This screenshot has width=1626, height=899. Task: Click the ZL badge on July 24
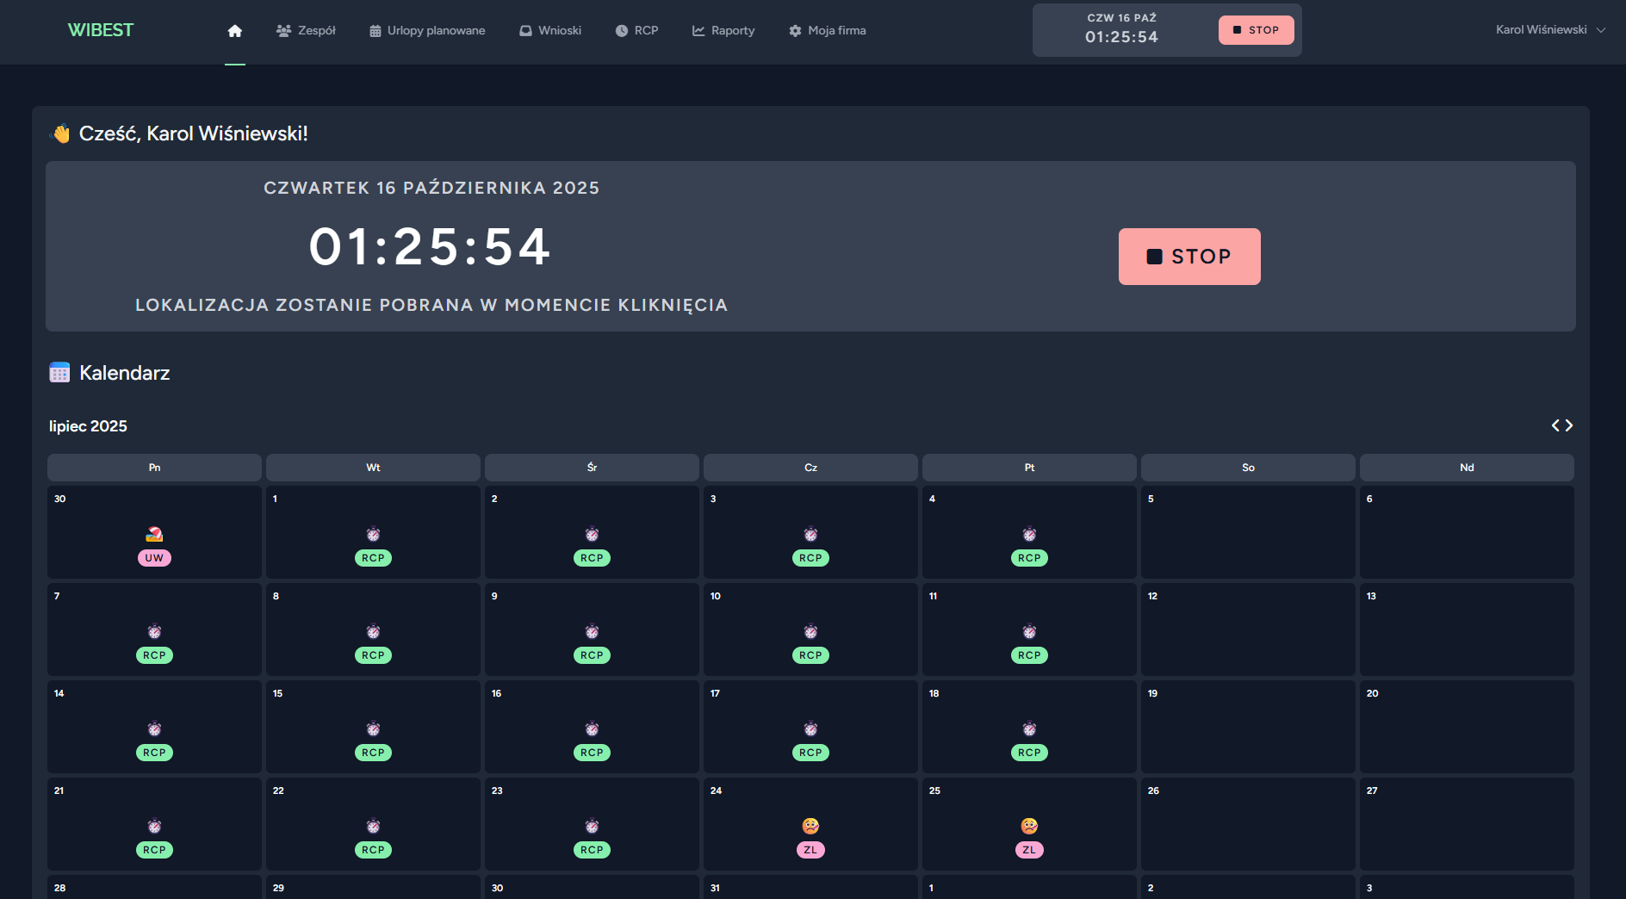[x=810, y=850]
